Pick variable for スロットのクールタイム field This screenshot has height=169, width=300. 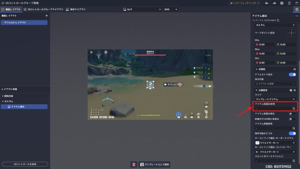tap(294, 161)
